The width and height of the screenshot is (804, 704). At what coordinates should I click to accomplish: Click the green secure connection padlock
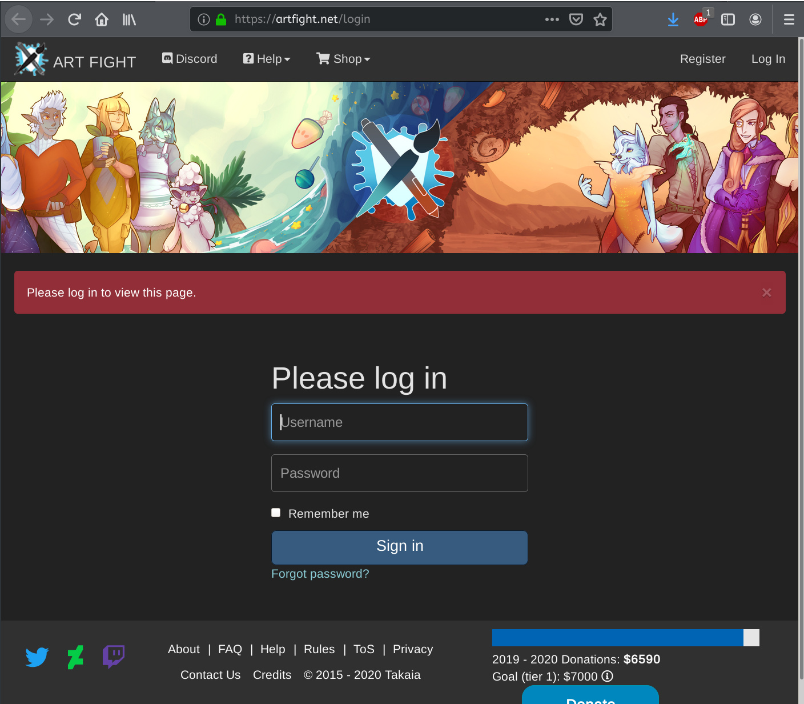tap(221, 19)
